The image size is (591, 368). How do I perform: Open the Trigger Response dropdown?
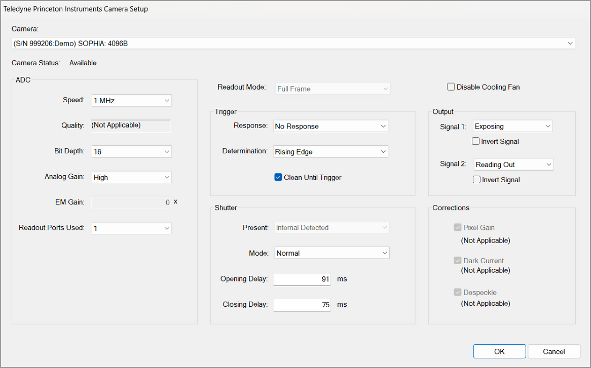[330, 126]
